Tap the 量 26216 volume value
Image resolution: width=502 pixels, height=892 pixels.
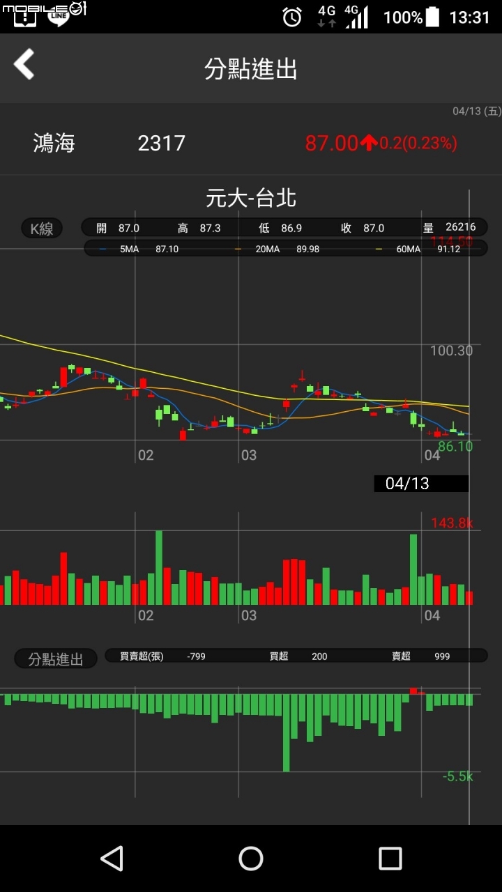449,228
